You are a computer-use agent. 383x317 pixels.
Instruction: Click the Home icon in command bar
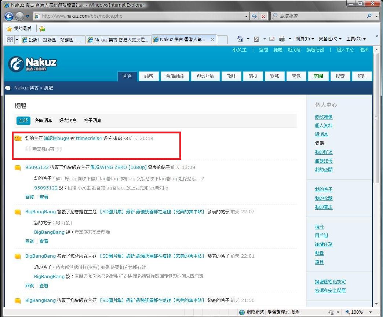(240, 39)
